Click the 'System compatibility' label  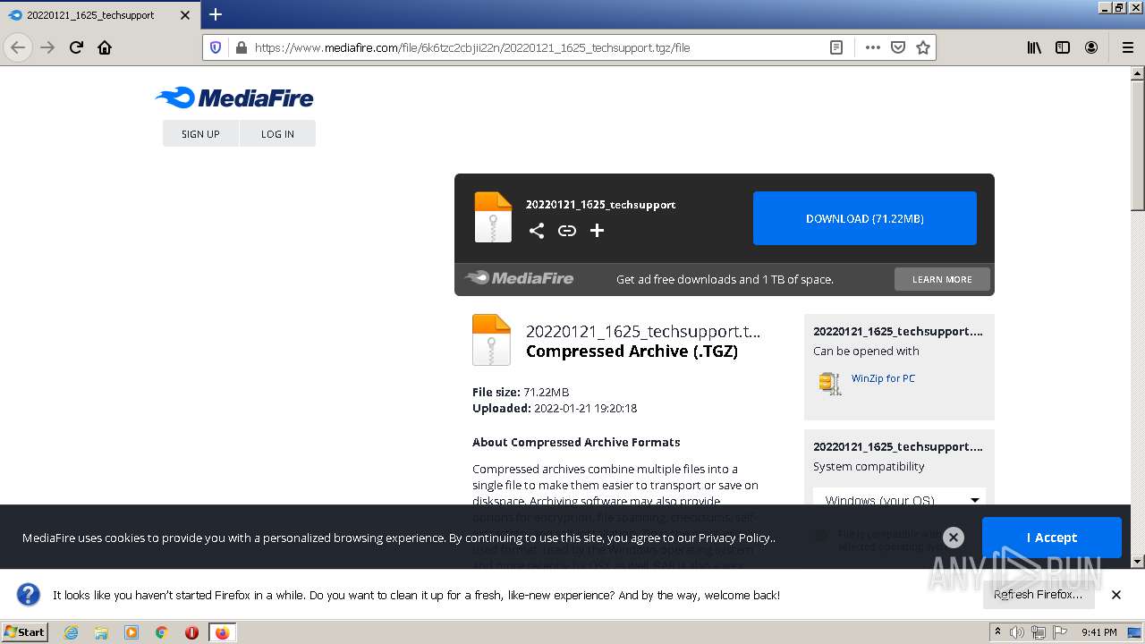(x=869, y=466)
